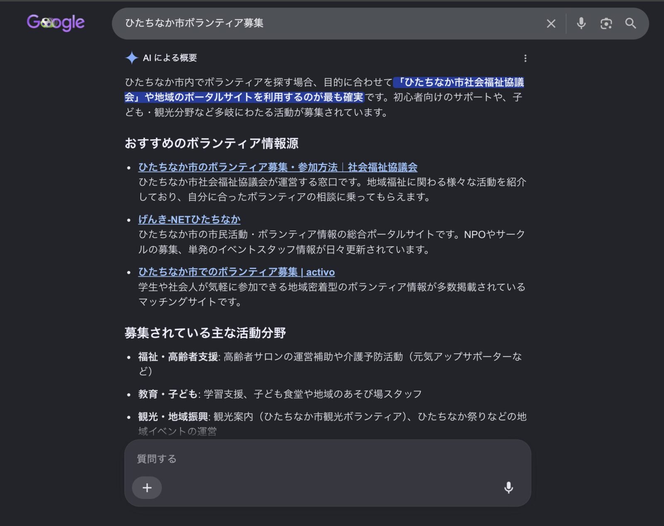Select the 教育・子ども bullet label
The image size is (664, 526).
(168, 394)
